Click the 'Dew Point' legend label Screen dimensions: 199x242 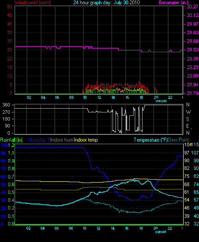[x=178, y=140]
